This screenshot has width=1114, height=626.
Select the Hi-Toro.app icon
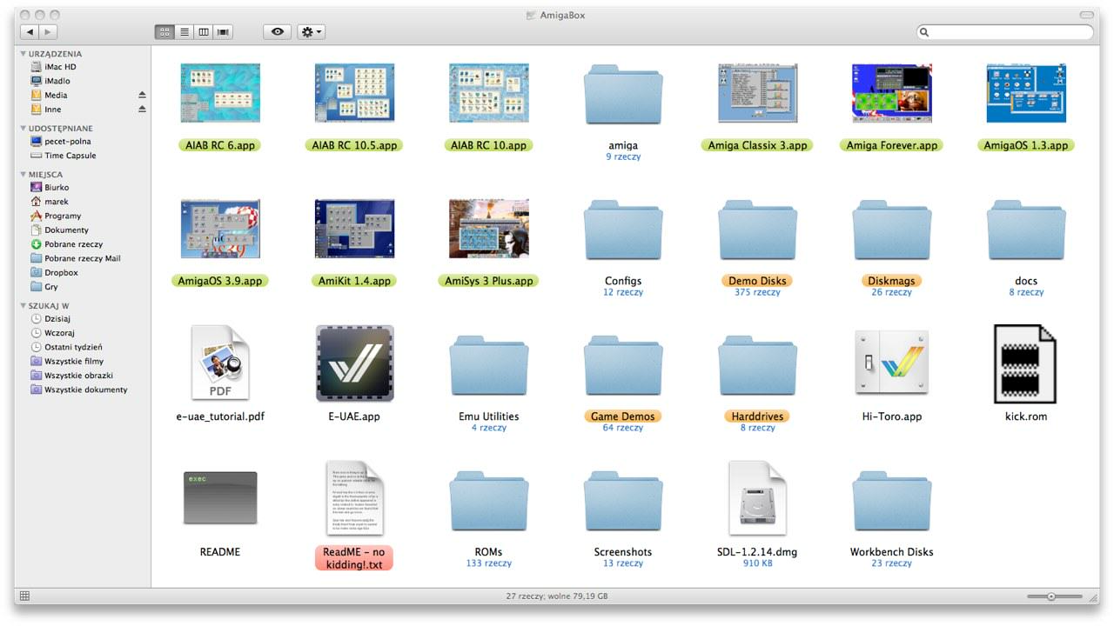click(x=891, y=363)
